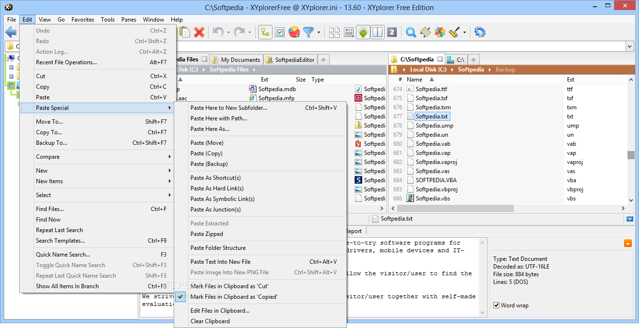
Task: Open the Redo history dropdown arrow
Action: coord(249,33)
